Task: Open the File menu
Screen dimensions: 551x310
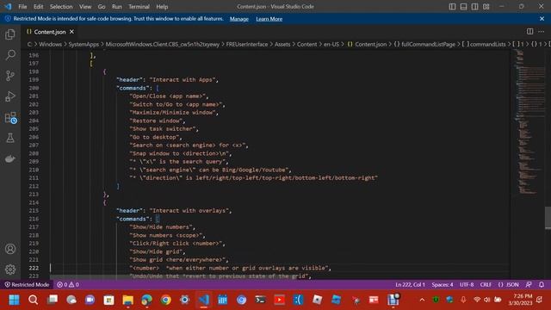Action: [x=22, y=7]
